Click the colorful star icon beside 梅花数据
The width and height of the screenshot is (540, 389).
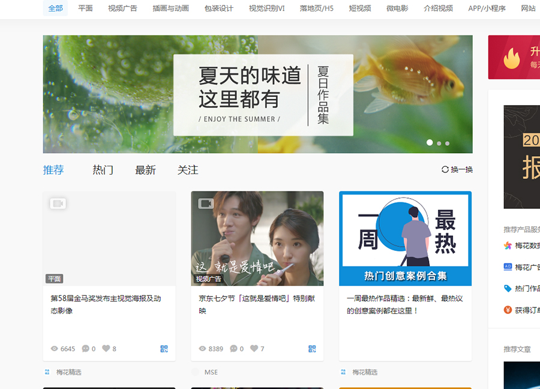coord(507,245)
